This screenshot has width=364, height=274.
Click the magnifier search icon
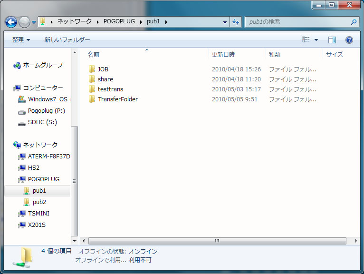354,22
